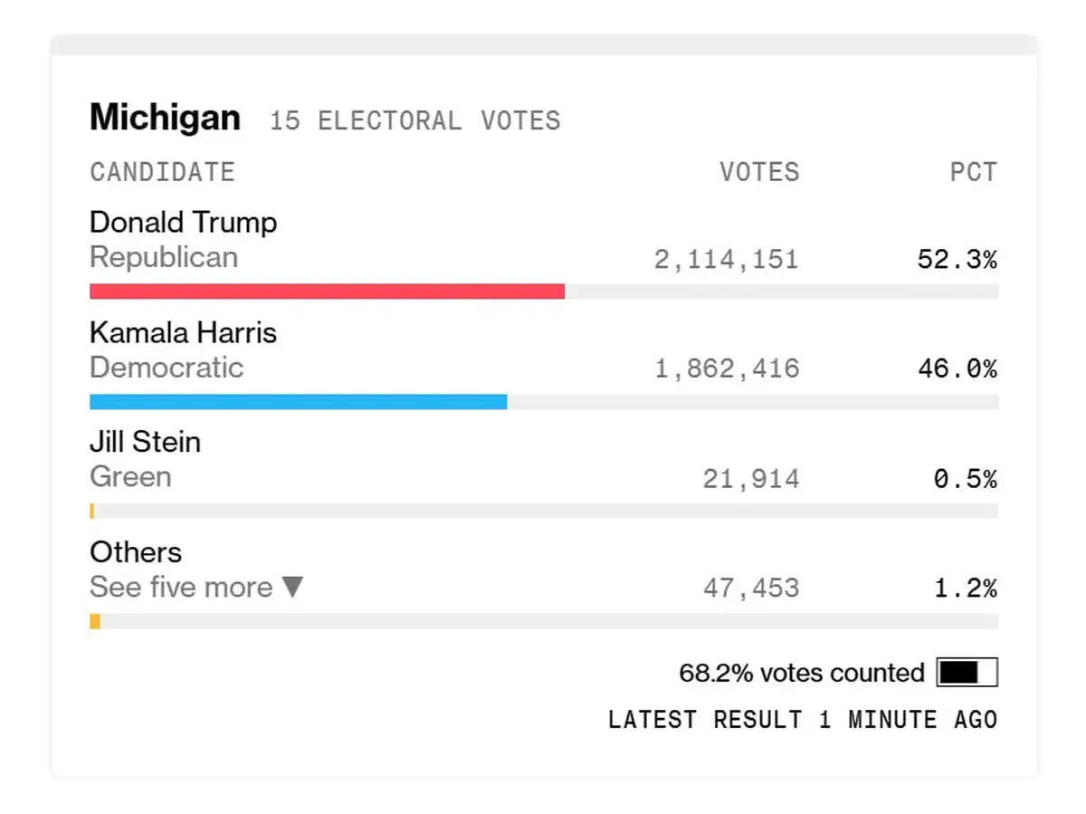
Task: Click the PCT column header
Action: tap(973, 172)
